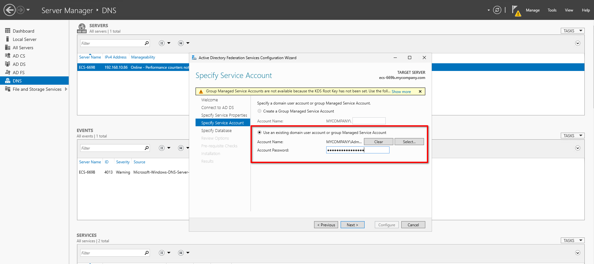Viewport: 594px width, 264px height.
Task: Select Create a Group Managed Service Account
Action: (x=259, y=111)
